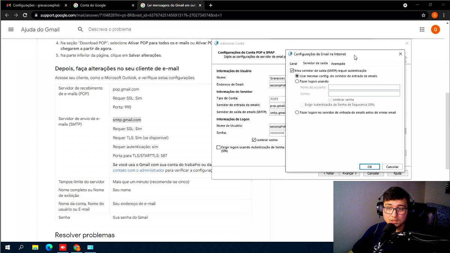This screenshot has width=450, height=253.
Task: Switch to the Conta do Google browser tab
Action: pyautogui.click(x=103, y=5)
